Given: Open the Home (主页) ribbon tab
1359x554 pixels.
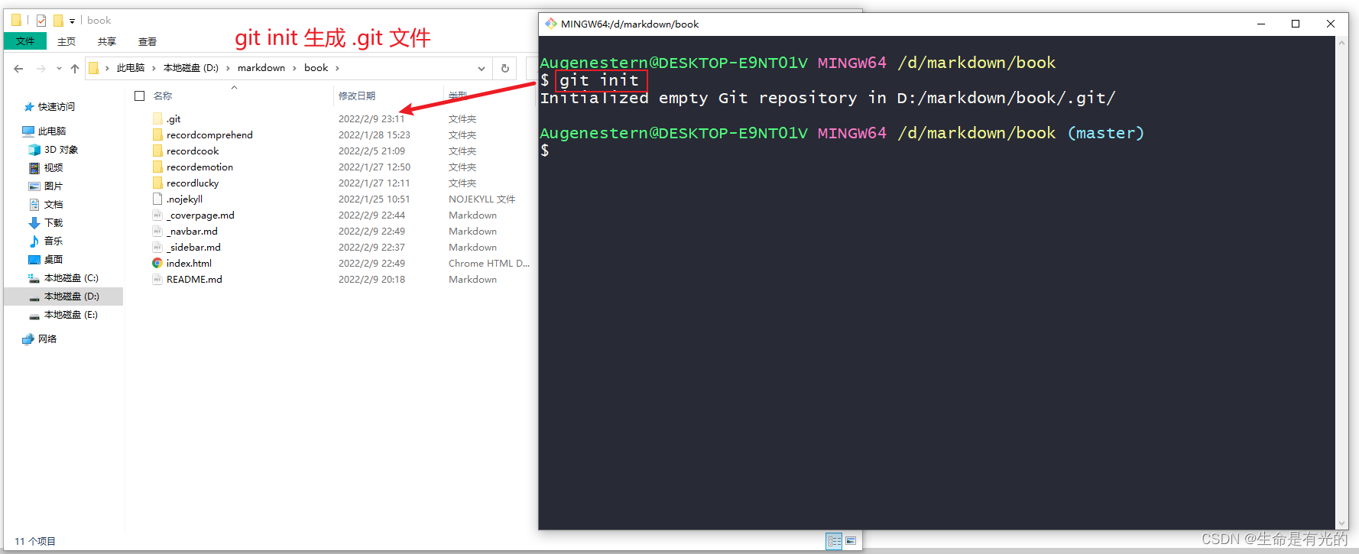Looking at the screenshot, I should point(66,41).
